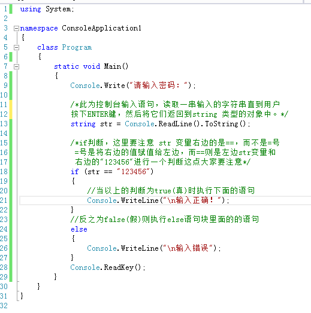
Task: Collapse the static void Main() method
Action: (x=16, y=66)
